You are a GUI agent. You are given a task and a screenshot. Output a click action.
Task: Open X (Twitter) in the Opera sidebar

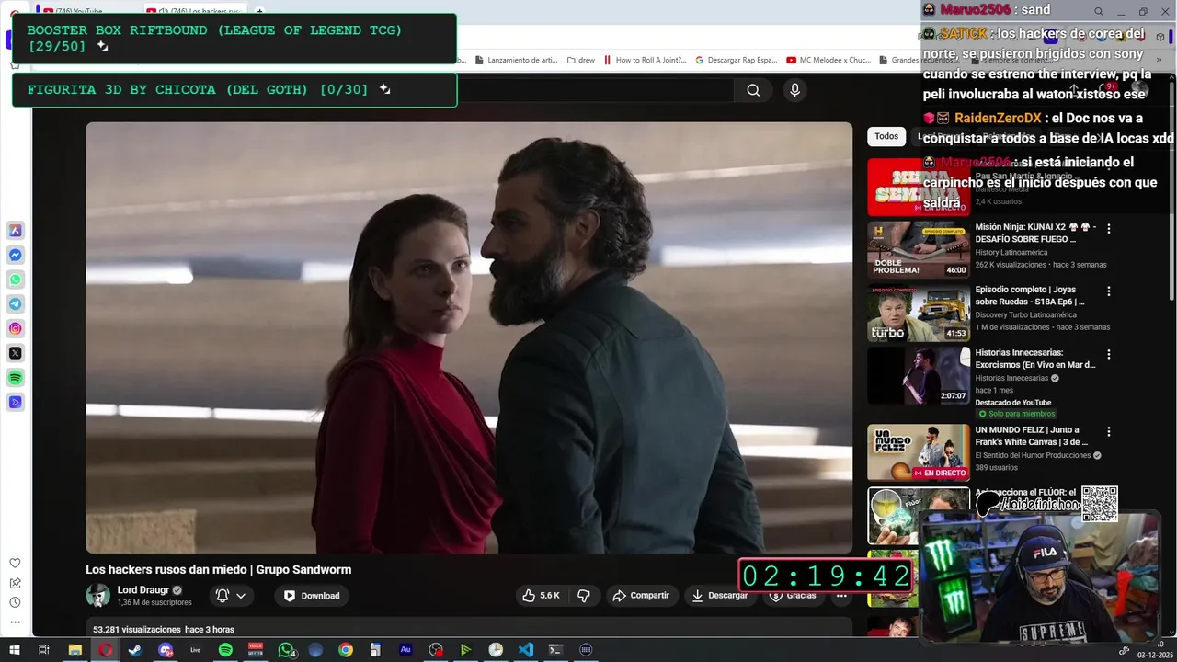click(x=16, y=353)
